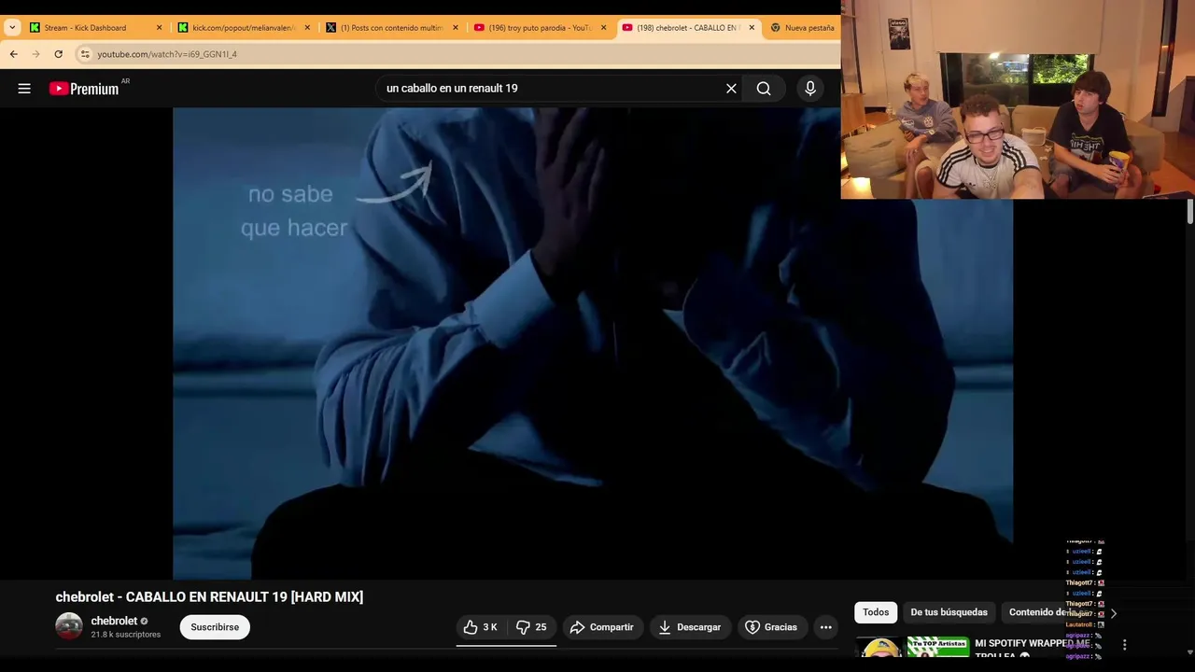
Task: Subscribe with the Suscribirse button
Action: coord(215,627)
